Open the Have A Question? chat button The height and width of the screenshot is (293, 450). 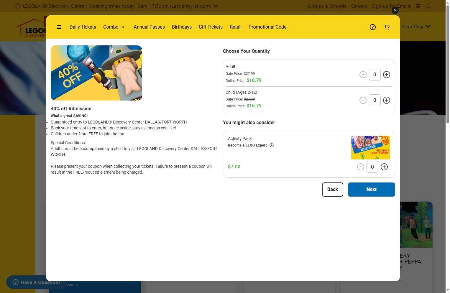tap(36, 282)
